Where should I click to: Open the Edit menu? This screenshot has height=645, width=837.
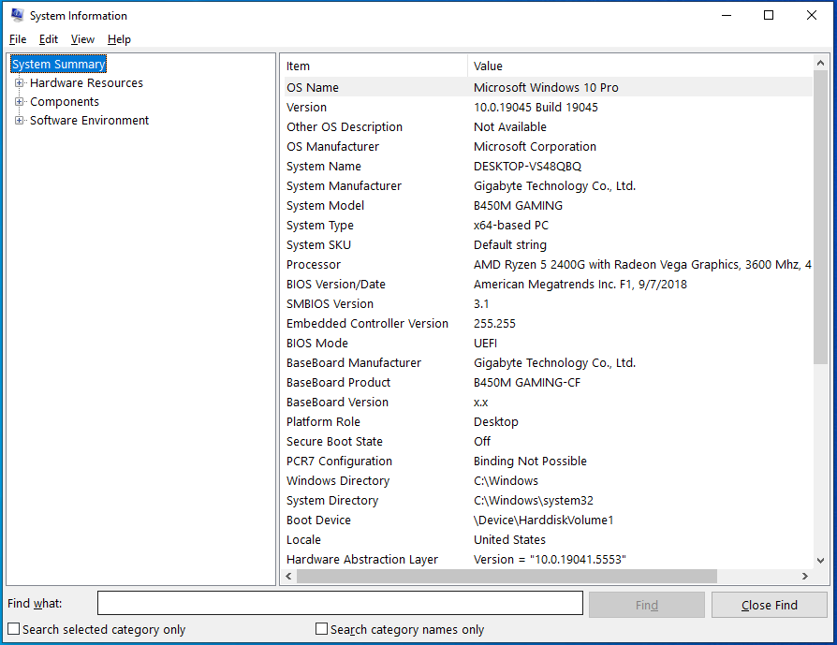pyautogui.click(x=49, y=39)
